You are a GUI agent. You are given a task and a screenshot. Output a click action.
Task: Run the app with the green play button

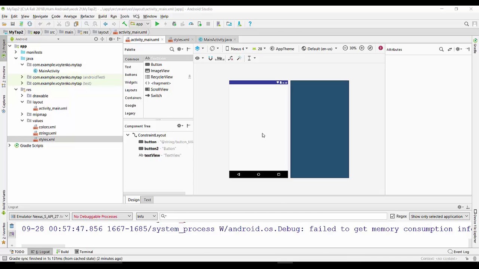(157, 24)
